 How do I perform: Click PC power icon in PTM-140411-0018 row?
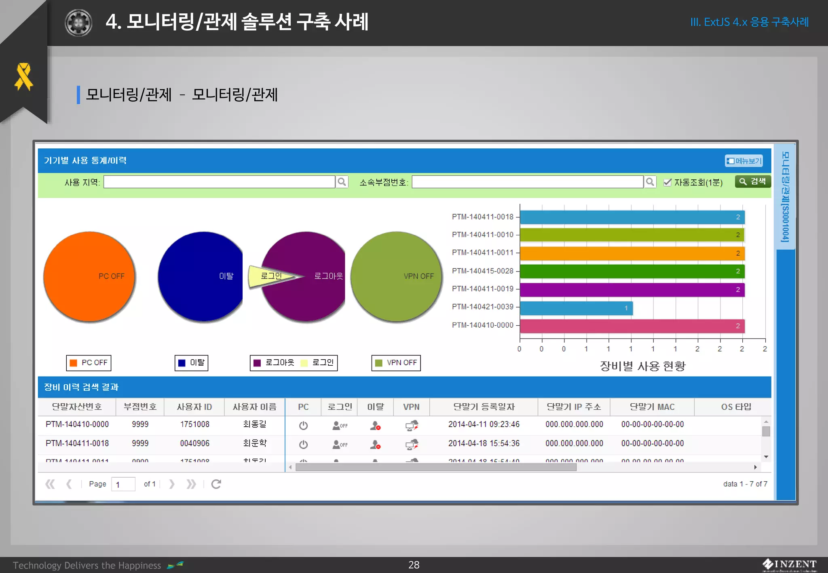point(303,444)
